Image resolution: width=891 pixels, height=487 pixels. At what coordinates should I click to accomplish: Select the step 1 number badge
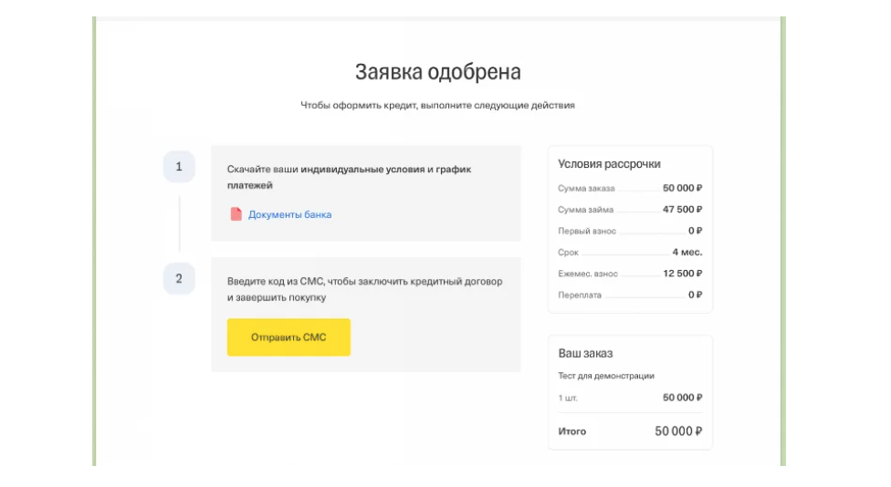(179, 166)
